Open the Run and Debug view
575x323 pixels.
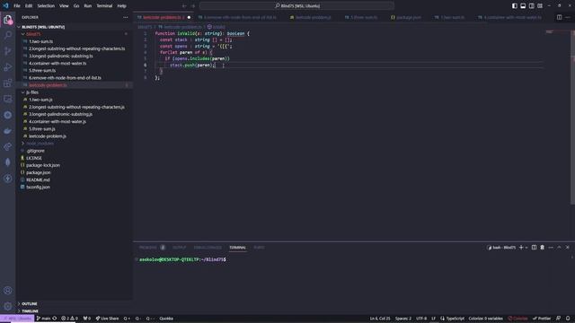coord(8,67)
